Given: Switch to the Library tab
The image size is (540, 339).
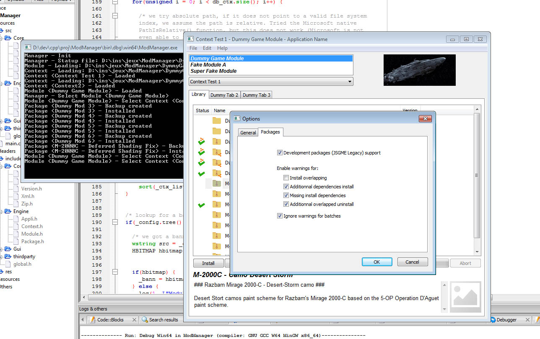Looking at the screenshot, I should (199, 95).
